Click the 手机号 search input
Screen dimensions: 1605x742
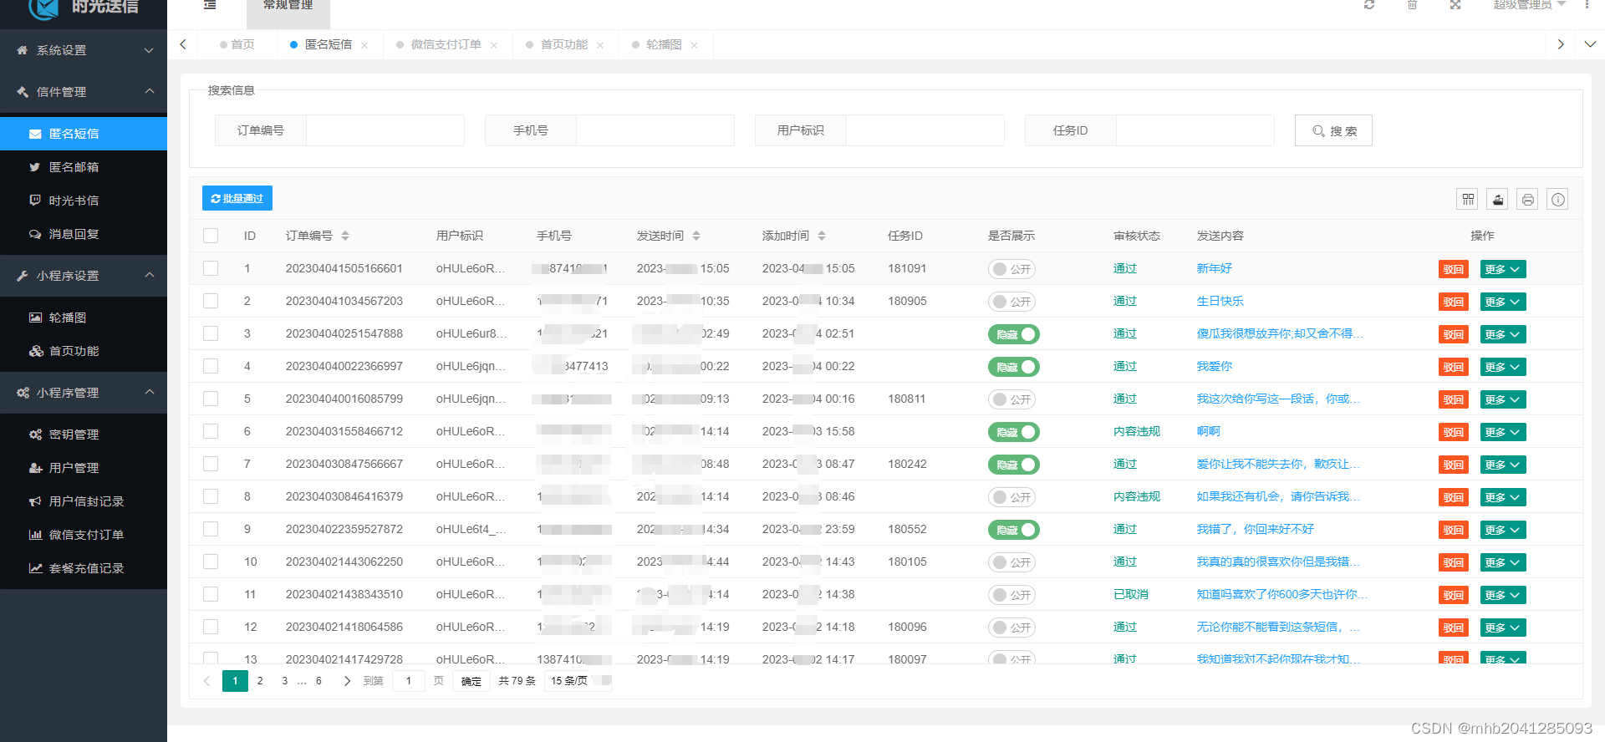coord(655,130)
